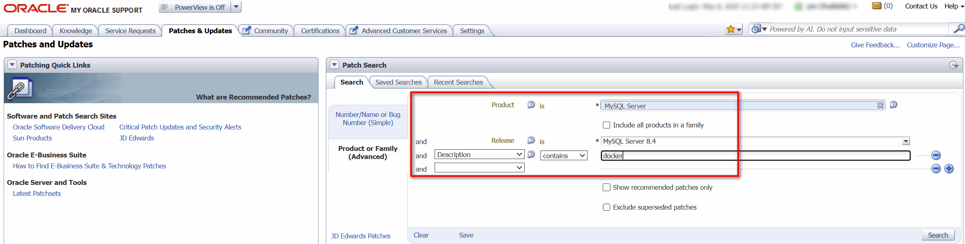Open help icon right of MySQL Server field
Screen dimensions: 965x244
pos(893,105)
